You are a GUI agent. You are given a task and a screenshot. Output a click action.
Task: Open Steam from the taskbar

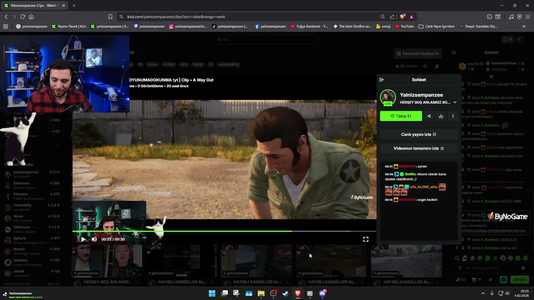285,293
